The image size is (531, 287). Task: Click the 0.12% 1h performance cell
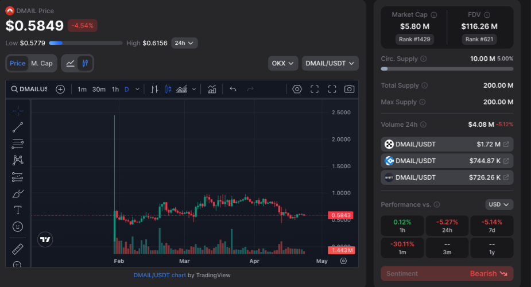tap(402, 226)
